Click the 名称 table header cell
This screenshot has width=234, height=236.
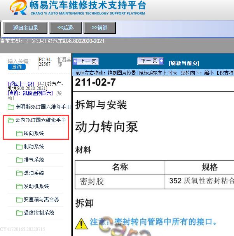pos(120,167)
